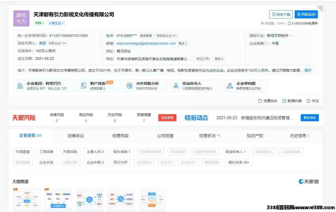Open the 影视节目制作 industry dropdown
Viewport: 336px width, 212px height.
point(280,36)
